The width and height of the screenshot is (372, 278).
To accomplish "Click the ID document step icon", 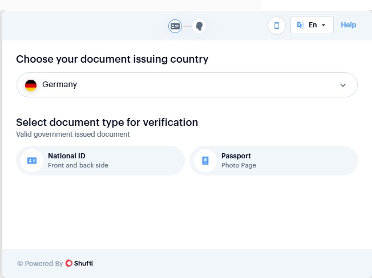I will click(175, 26).
